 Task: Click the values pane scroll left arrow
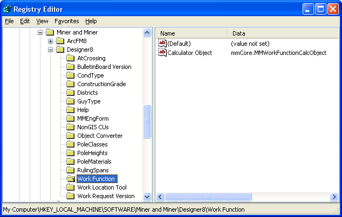tap(160, 197)
